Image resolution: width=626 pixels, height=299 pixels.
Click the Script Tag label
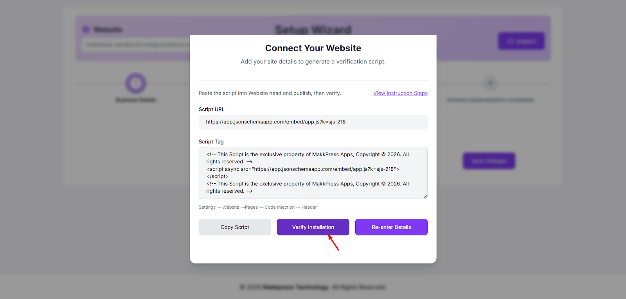(211, 142)
